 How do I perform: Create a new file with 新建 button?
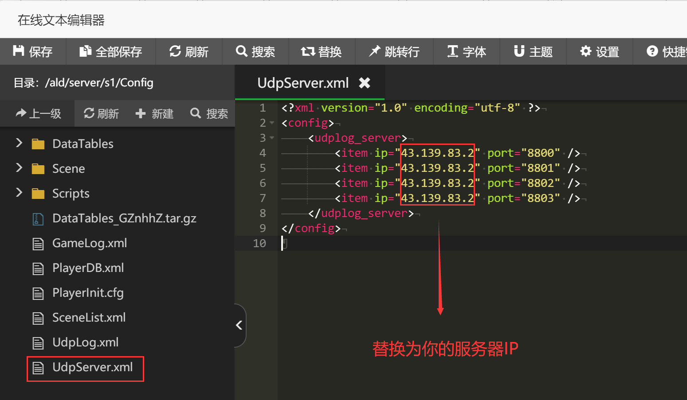(154, 114)
